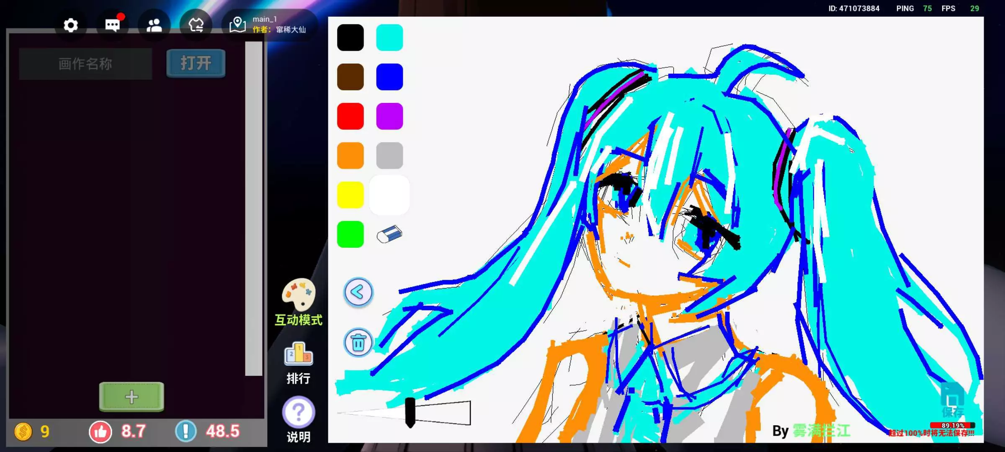Image resolution: width=1005 pixels, height=452 pixels.
Task: Open the settings gear icon
Action: tap(71, 26)
